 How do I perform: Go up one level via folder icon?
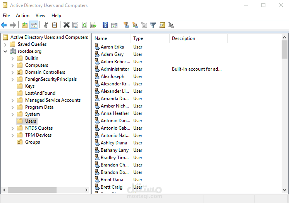coord(25,25)
